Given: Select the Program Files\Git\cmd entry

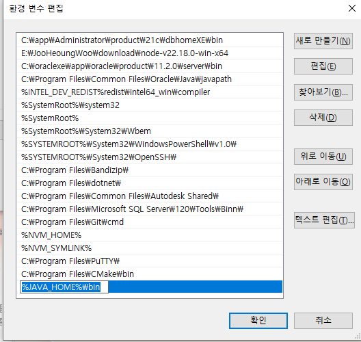Looking at the screenshot, I should point(150,222).
